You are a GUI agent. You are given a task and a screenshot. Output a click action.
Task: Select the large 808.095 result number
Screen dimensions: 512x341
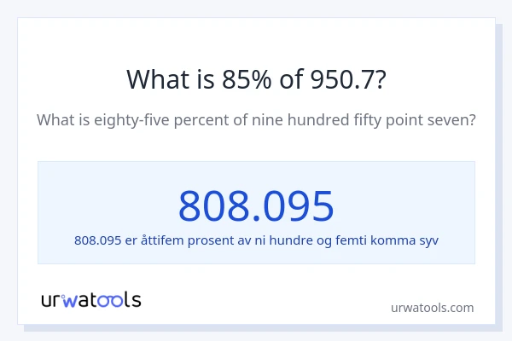(x=256, y=205)
